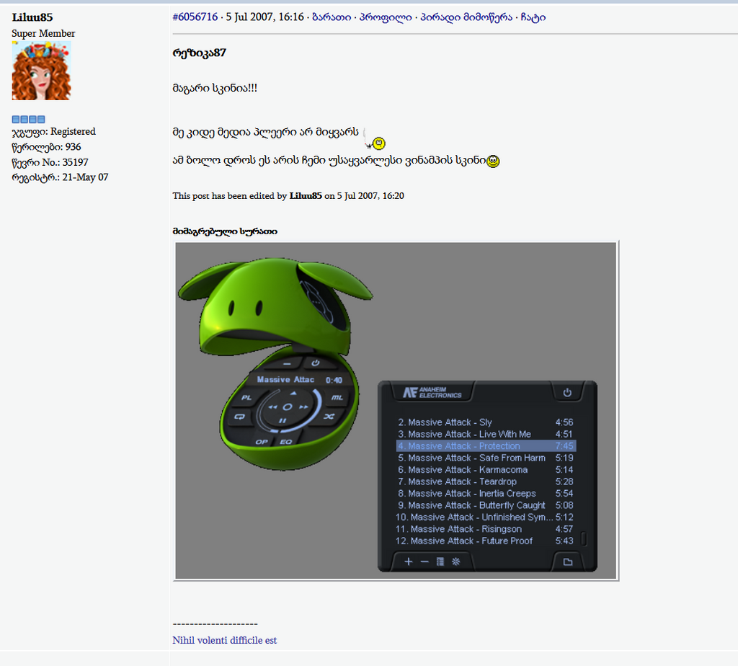The image size is (738, 666).
Task: Open the PL playlist panel
Action: point(246,398)
